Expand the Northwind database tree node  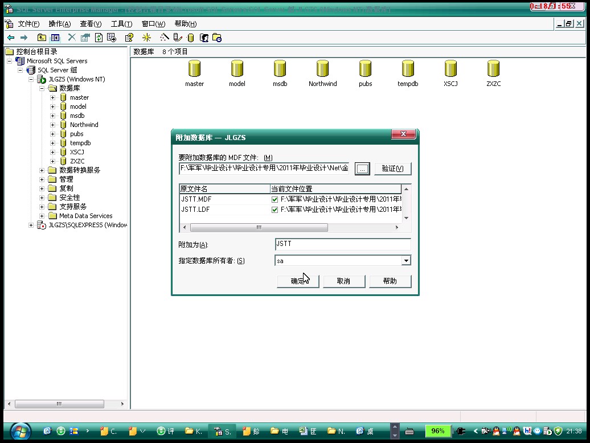pyautogui.click(x=52, y=125)
